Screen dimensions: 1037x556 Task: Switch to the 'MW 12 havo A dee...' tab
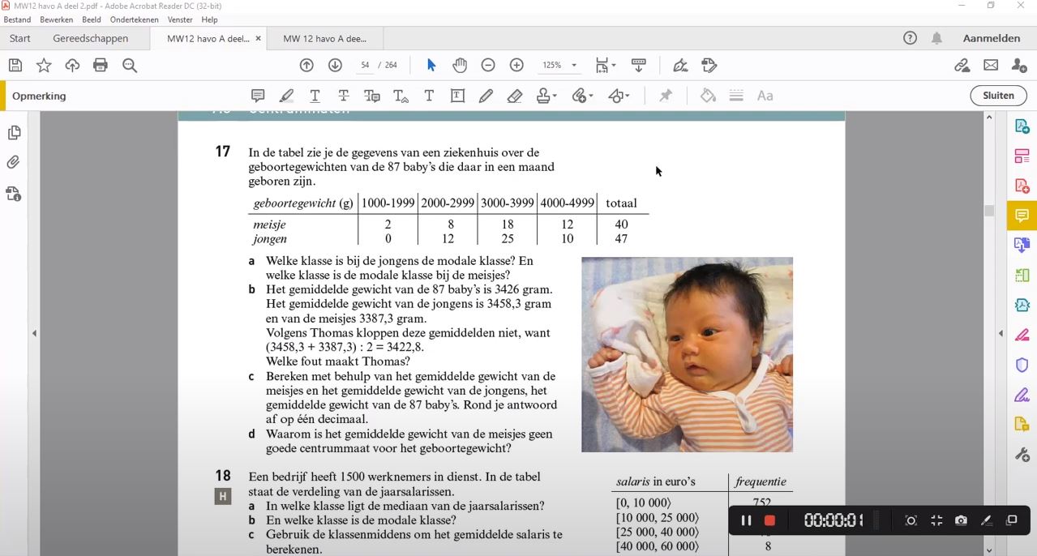[325, 38]
